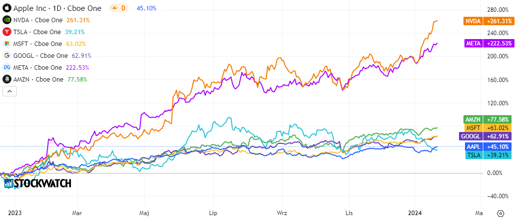Click the Tesla logo icon
The height and width of the screenshot is (220, 516).
tap(7, 32)
